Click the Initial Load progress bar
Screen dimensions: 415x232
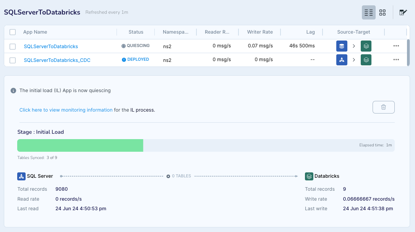tap(206, 145)
